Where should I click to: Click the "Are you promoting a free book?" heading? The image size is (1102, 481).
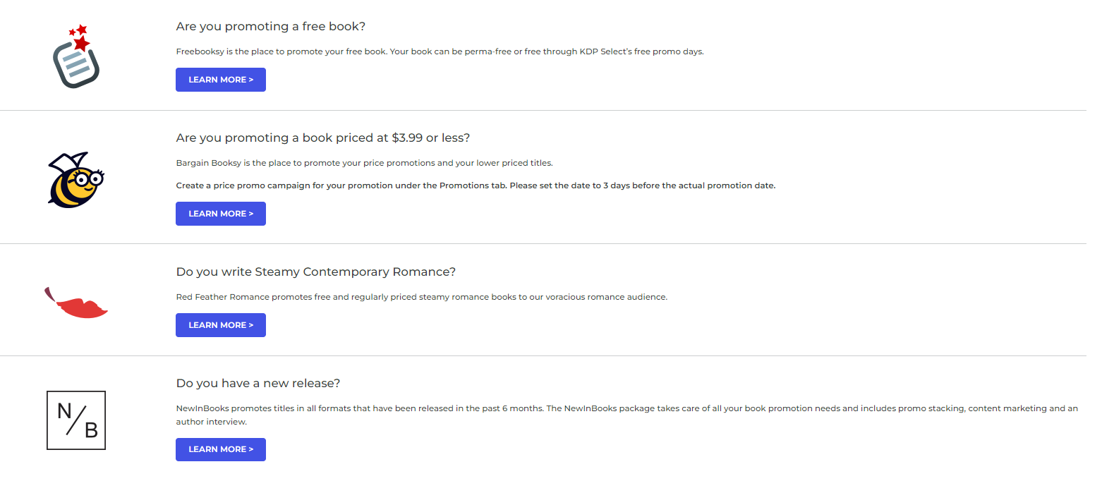tap(271, 27)
